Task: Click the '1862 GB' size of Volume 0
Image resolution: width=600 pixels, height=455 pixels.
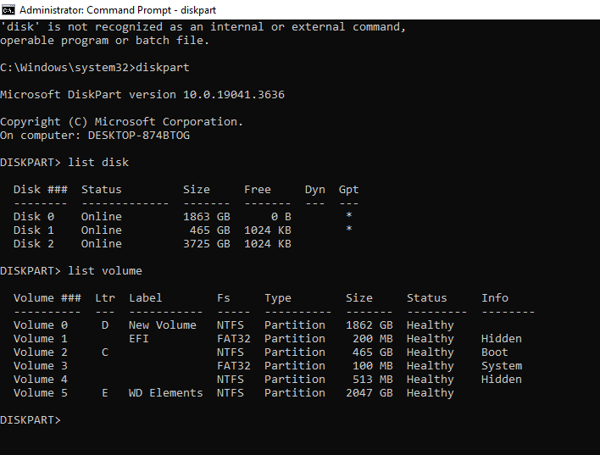Action: click(369, 325)
